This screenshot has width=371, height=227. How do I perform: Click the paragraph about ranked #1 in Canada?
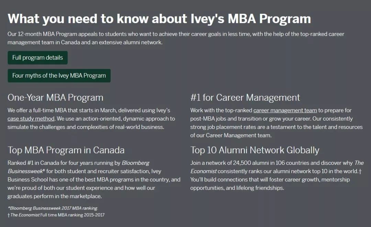(x=94, y=180)
